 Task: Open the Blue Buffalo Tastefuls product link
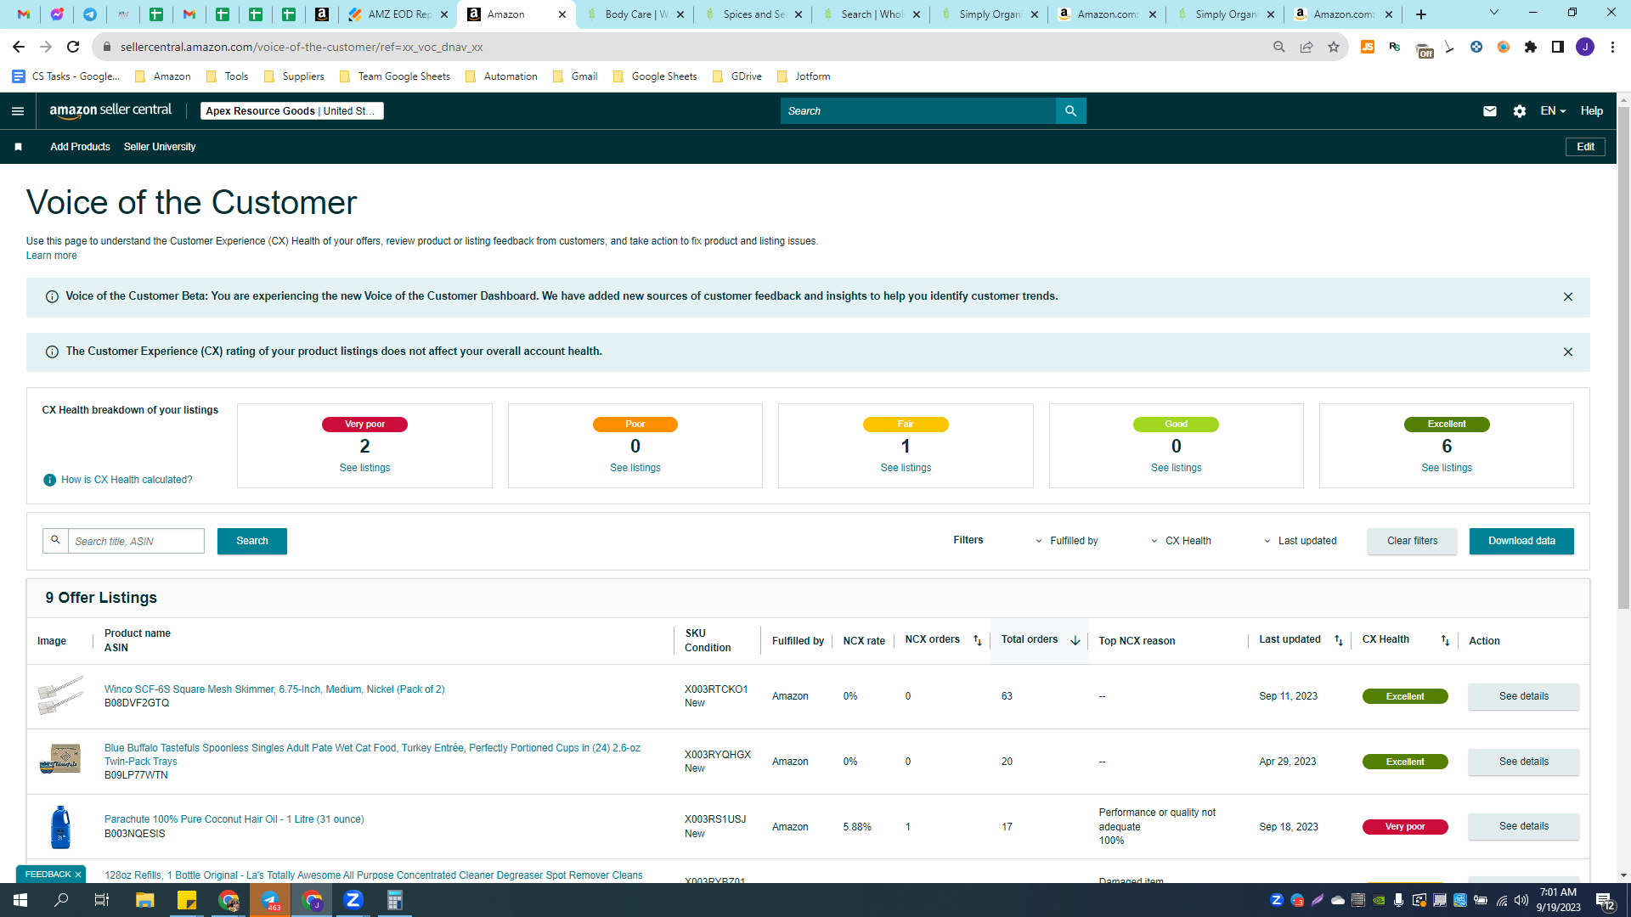point(372,755)
